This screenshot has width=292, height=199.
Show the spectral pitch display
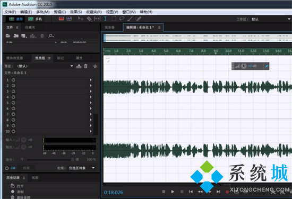69,19
